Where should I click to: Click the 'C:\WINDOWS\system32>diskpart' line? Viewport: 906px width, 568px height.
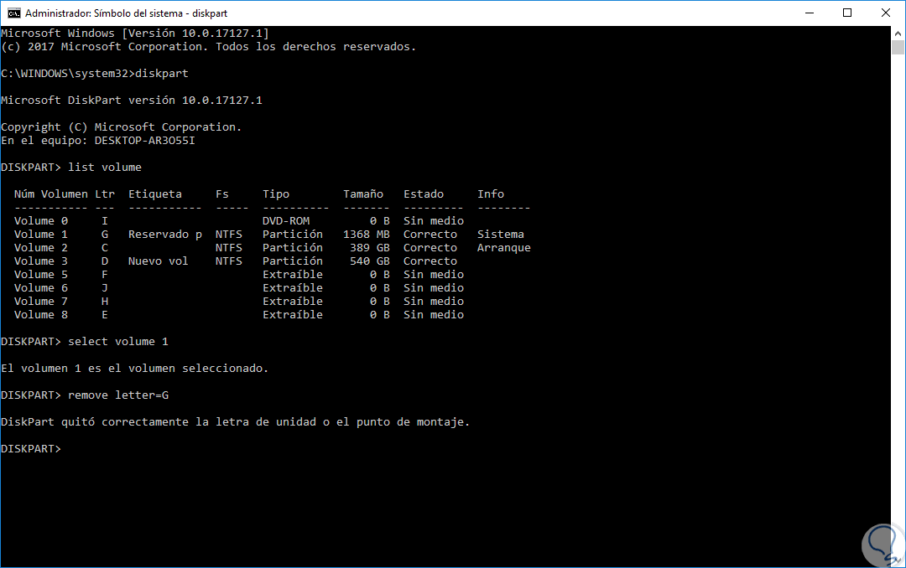click(x=95, y=74)
